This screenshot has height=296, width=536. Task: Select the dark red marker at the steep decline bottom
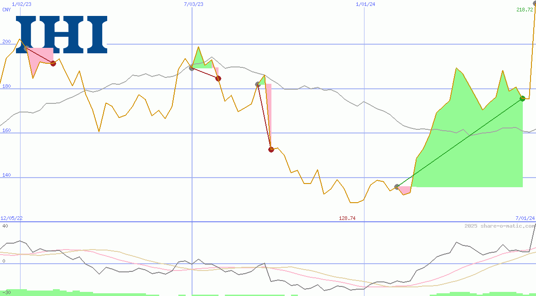271,148
